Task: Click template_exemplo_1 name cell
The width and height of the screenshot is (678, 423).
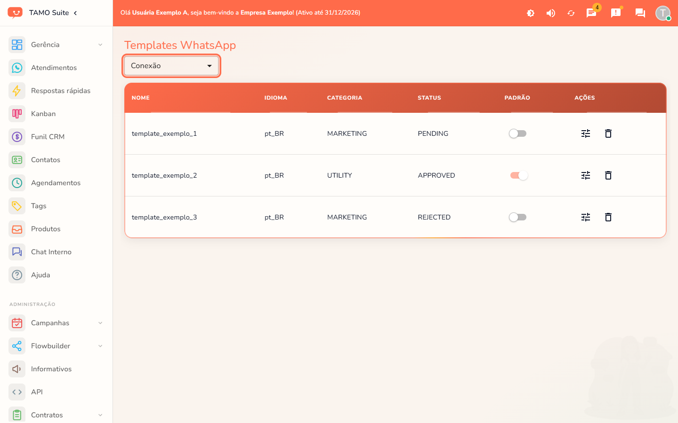Action: coord(164,133)
